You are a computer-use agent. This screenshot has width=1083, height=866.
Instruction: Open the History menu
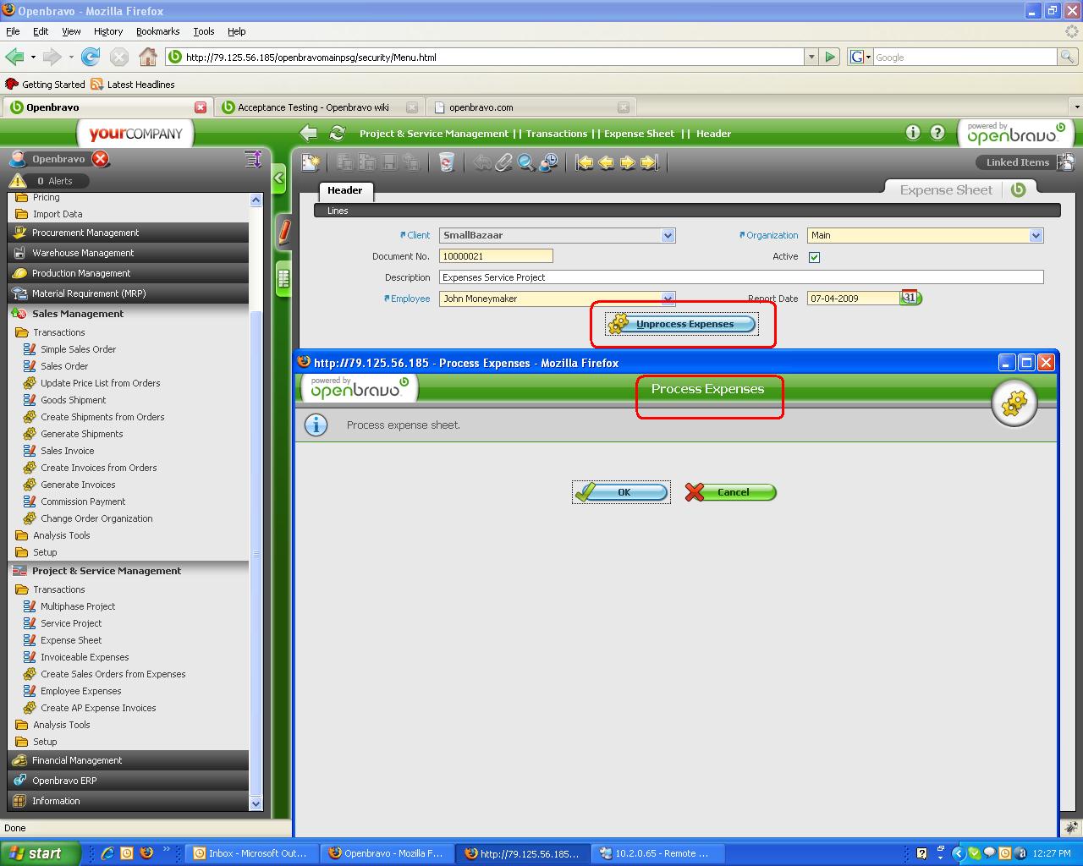coord(108,31)
